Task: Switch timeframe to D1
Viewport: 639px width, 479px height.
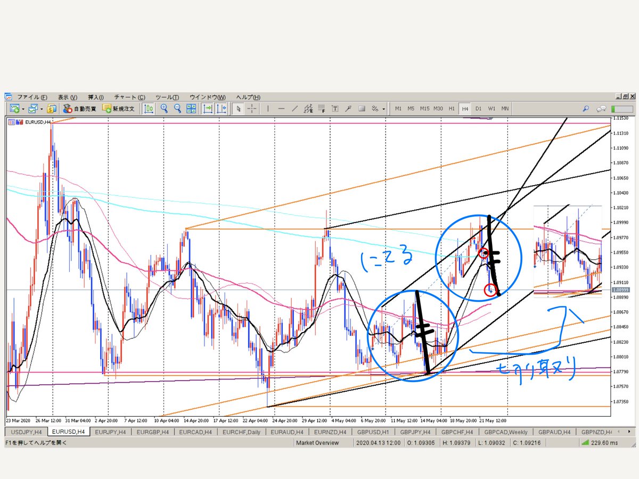Action: pos(478,109)
